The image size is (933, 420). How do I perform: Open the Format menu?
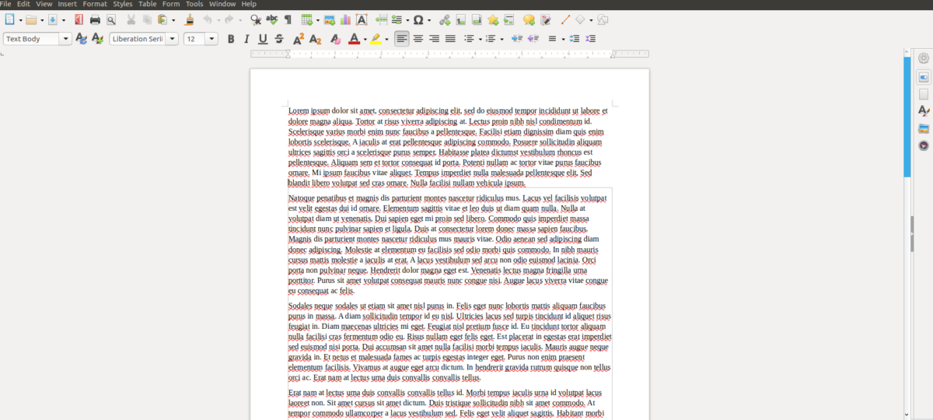tap(95, 4)
